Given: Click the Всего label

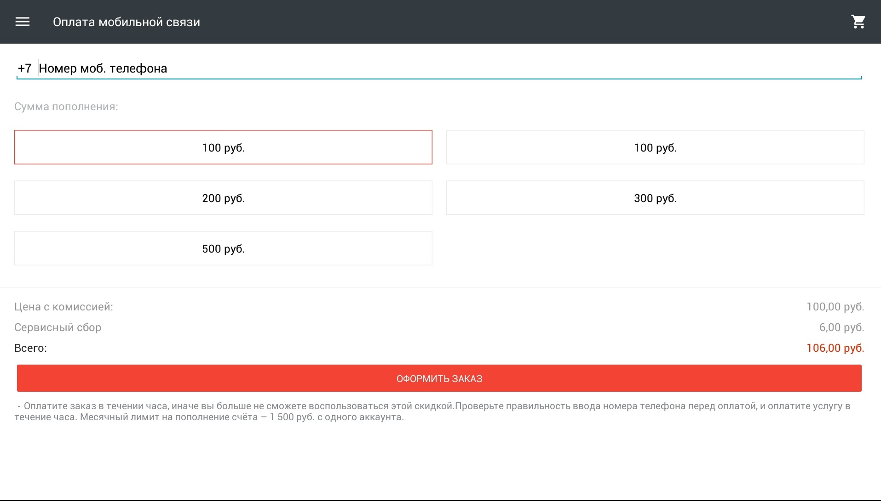Looking at the screenshot, I should (x=30, y=348).
